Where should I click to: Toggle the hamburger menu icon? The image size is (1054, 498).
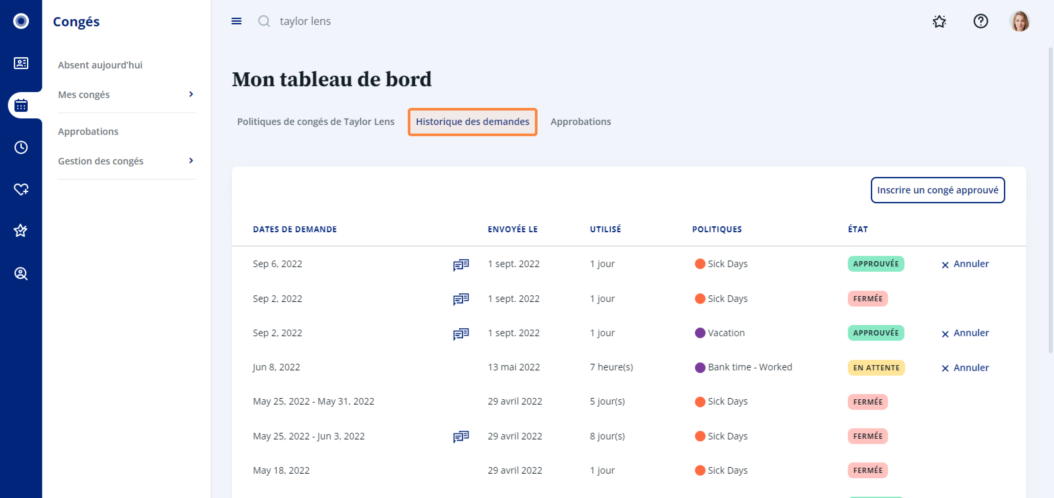[x=236, y=21]
